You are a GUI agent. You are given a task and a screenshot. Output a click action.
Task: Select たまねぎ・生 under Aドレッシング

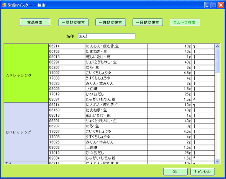point(116,52)
